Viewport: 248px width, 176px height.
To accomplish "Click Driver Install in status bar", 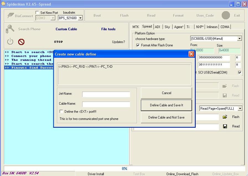I will [x=96, y=174].
